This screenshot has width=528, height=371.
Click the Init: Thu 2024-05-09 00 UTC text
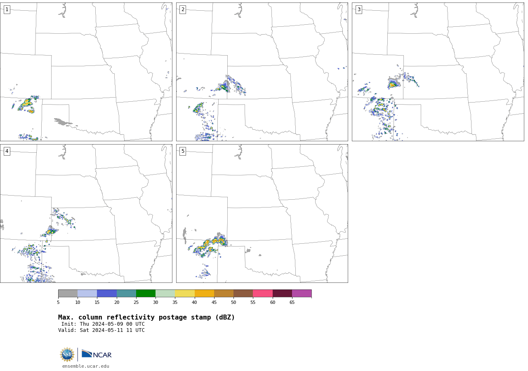(103, 324)
